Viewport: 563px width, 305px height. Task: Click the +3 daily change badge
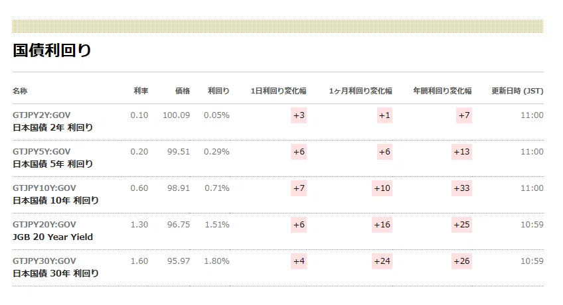[x=299, y=115]
